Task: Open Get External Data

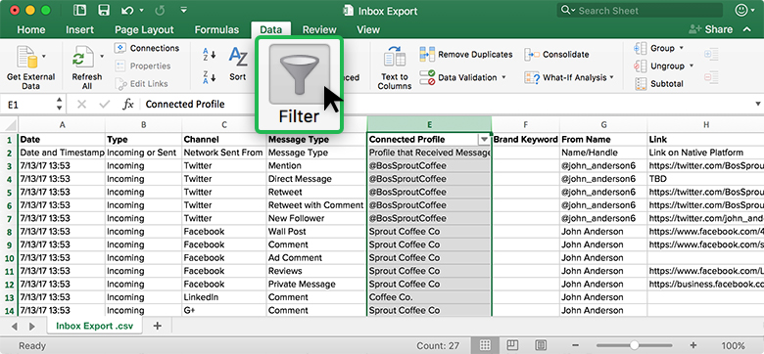Action: tap(30, 67)
